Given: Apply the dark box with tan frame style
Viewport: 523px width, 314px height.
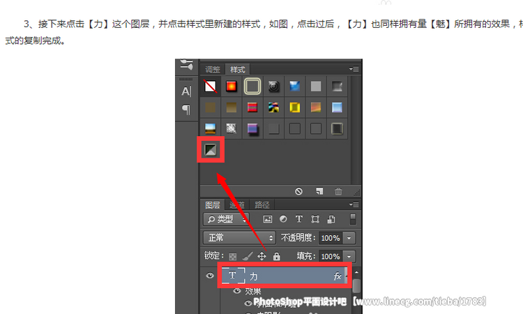Looking at the screenshot, I should [x=337, y=128].
